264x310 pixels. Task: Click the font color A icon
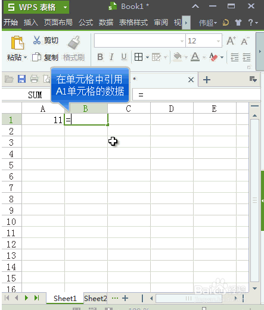[x=195, y=57]
